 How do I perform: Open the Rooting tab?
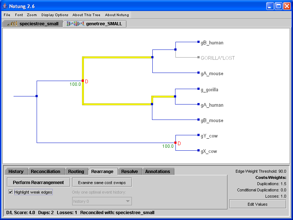76,172
